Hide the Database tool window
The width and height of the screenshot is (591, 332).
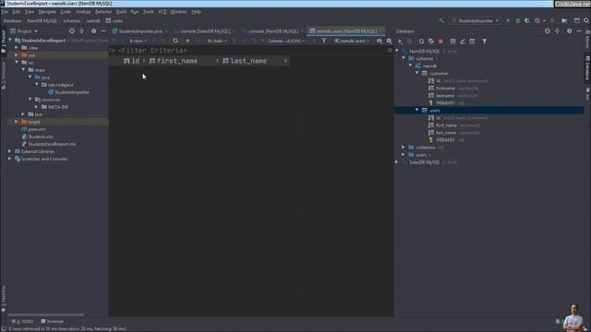click(579, 31)
